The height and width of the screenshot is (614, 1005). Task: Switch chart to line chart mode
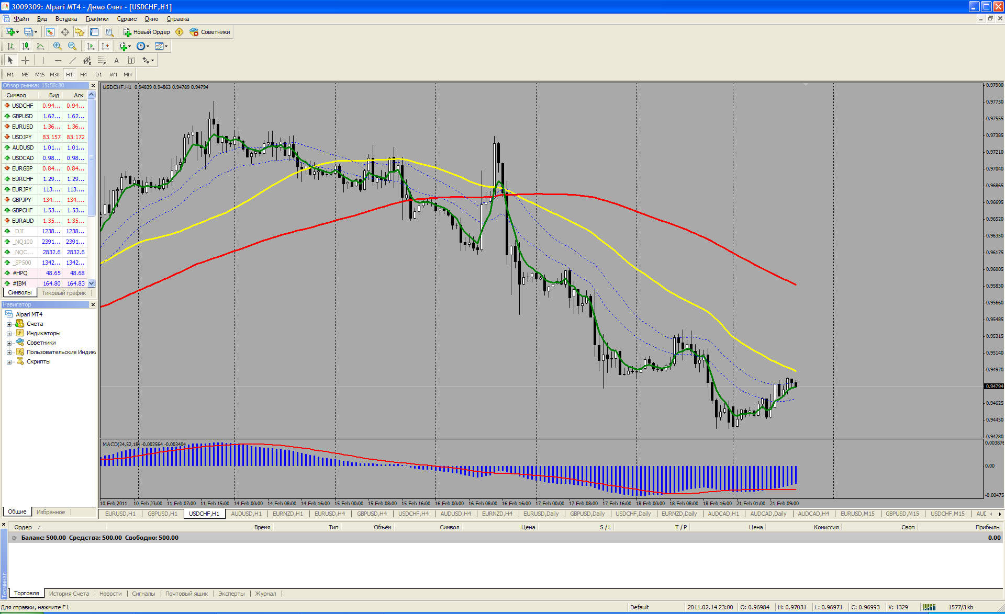(40, 46)
